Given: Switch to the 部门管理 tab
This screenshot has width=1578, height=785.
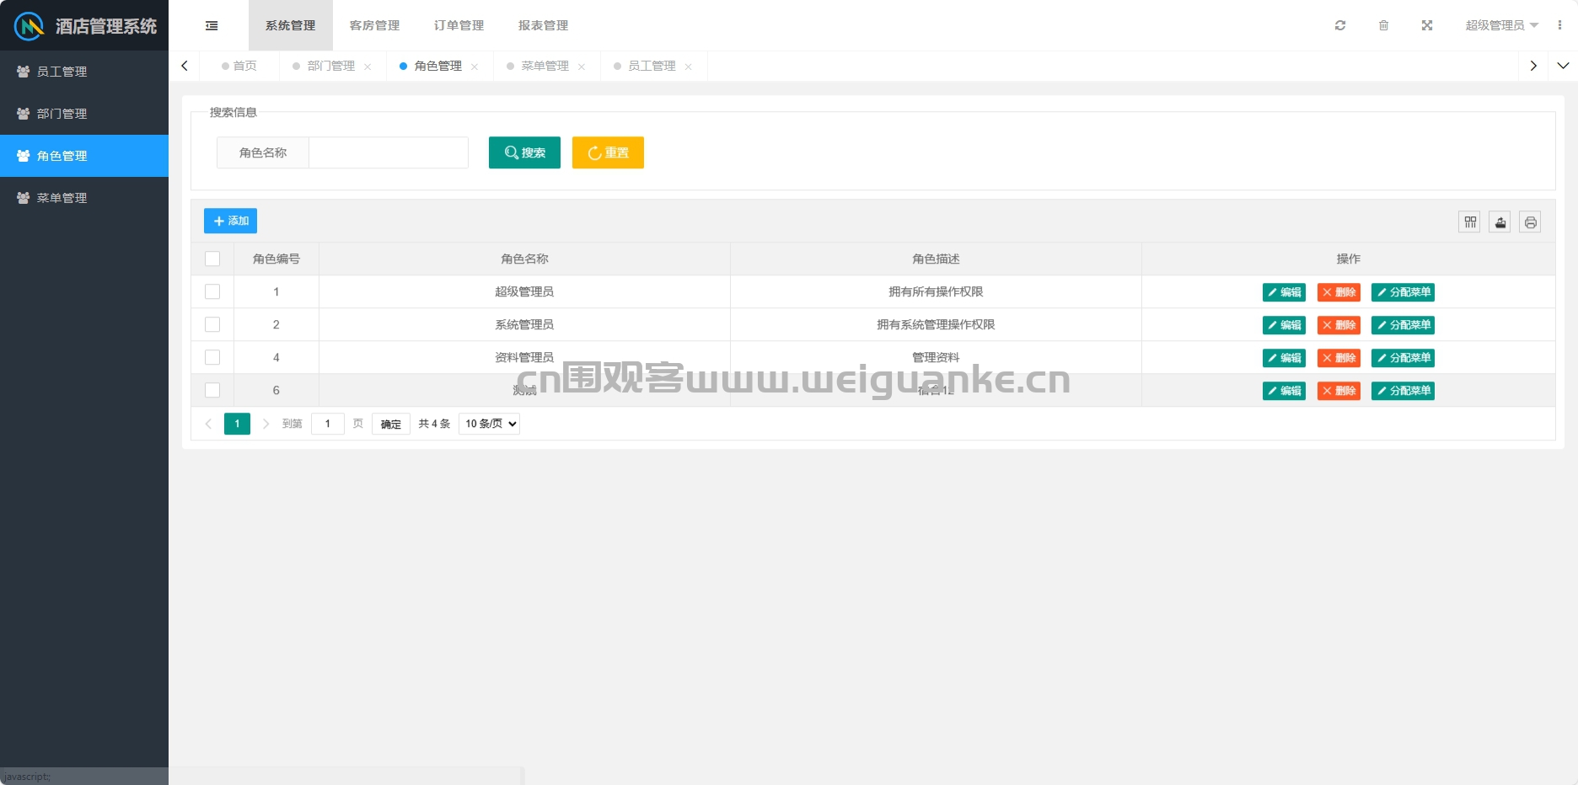Looking at the screenshot, I should pyautogui.click(x=330, y=66).
